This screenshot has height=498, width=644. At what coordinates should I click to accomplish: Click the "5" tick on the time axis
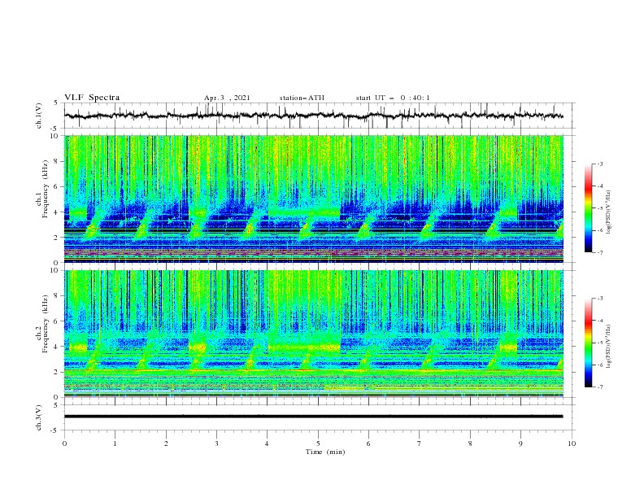318,443
